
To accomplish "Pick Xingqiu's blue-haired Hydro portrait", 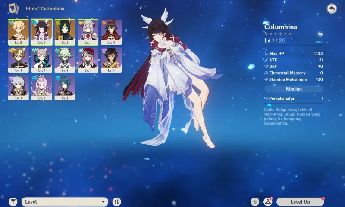I will click(x=65, y=88).
